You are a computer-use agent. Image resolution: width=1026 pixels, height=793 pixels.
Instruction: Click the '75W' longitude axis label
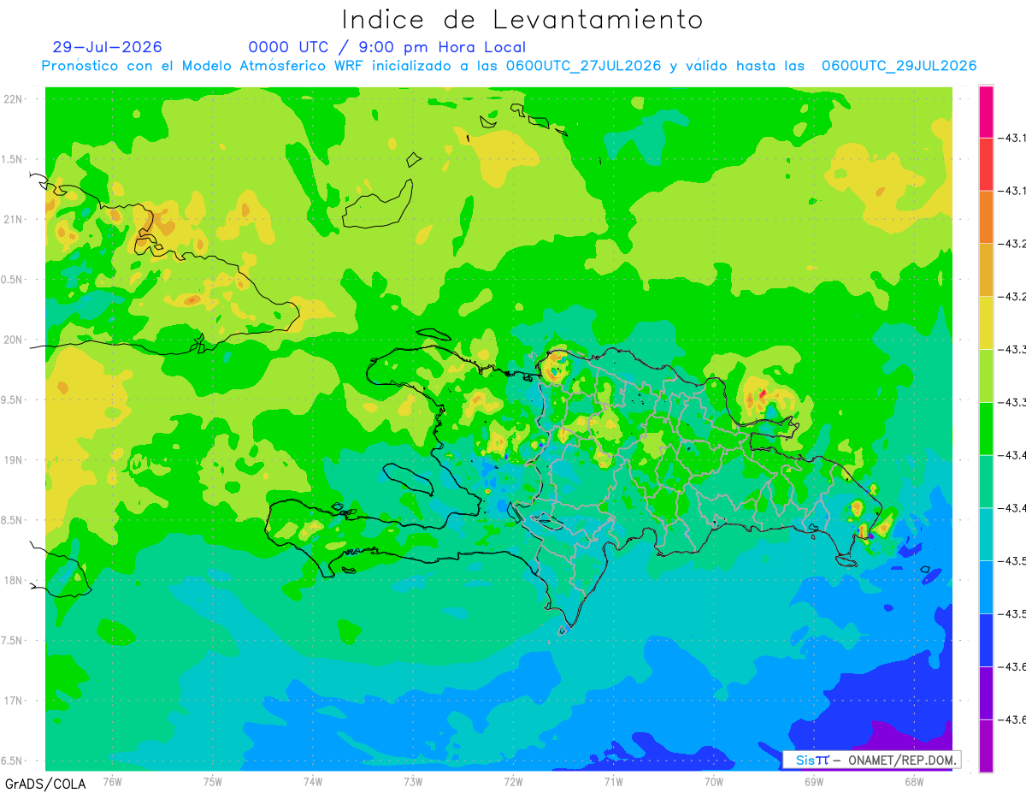213,781
